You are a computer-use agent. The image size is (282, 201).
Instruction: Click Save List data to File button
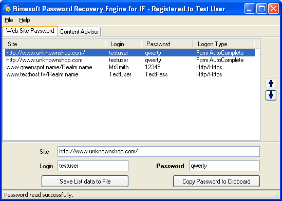85,182
